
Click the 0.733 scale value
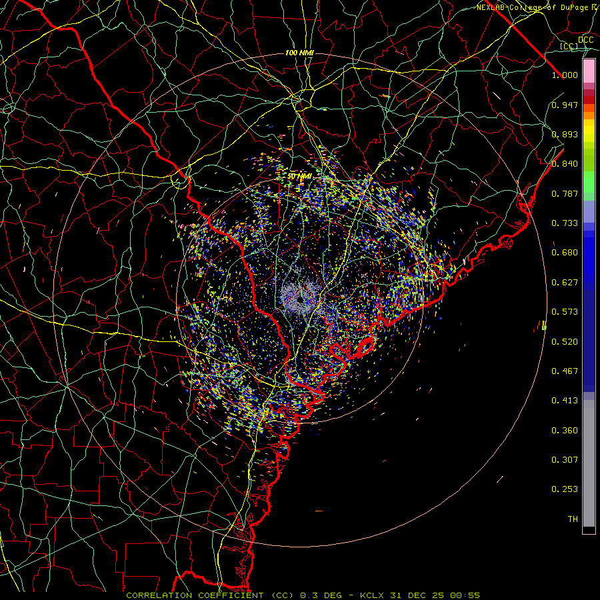pos(565,223)
